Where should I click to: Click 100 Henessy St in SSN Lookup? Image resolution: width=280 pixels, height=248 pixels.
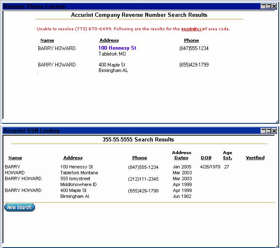click(x=77, y=167)
